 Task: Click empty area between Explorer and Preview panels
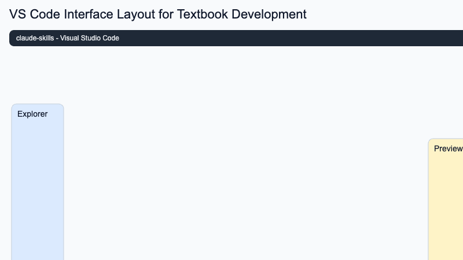243,173
